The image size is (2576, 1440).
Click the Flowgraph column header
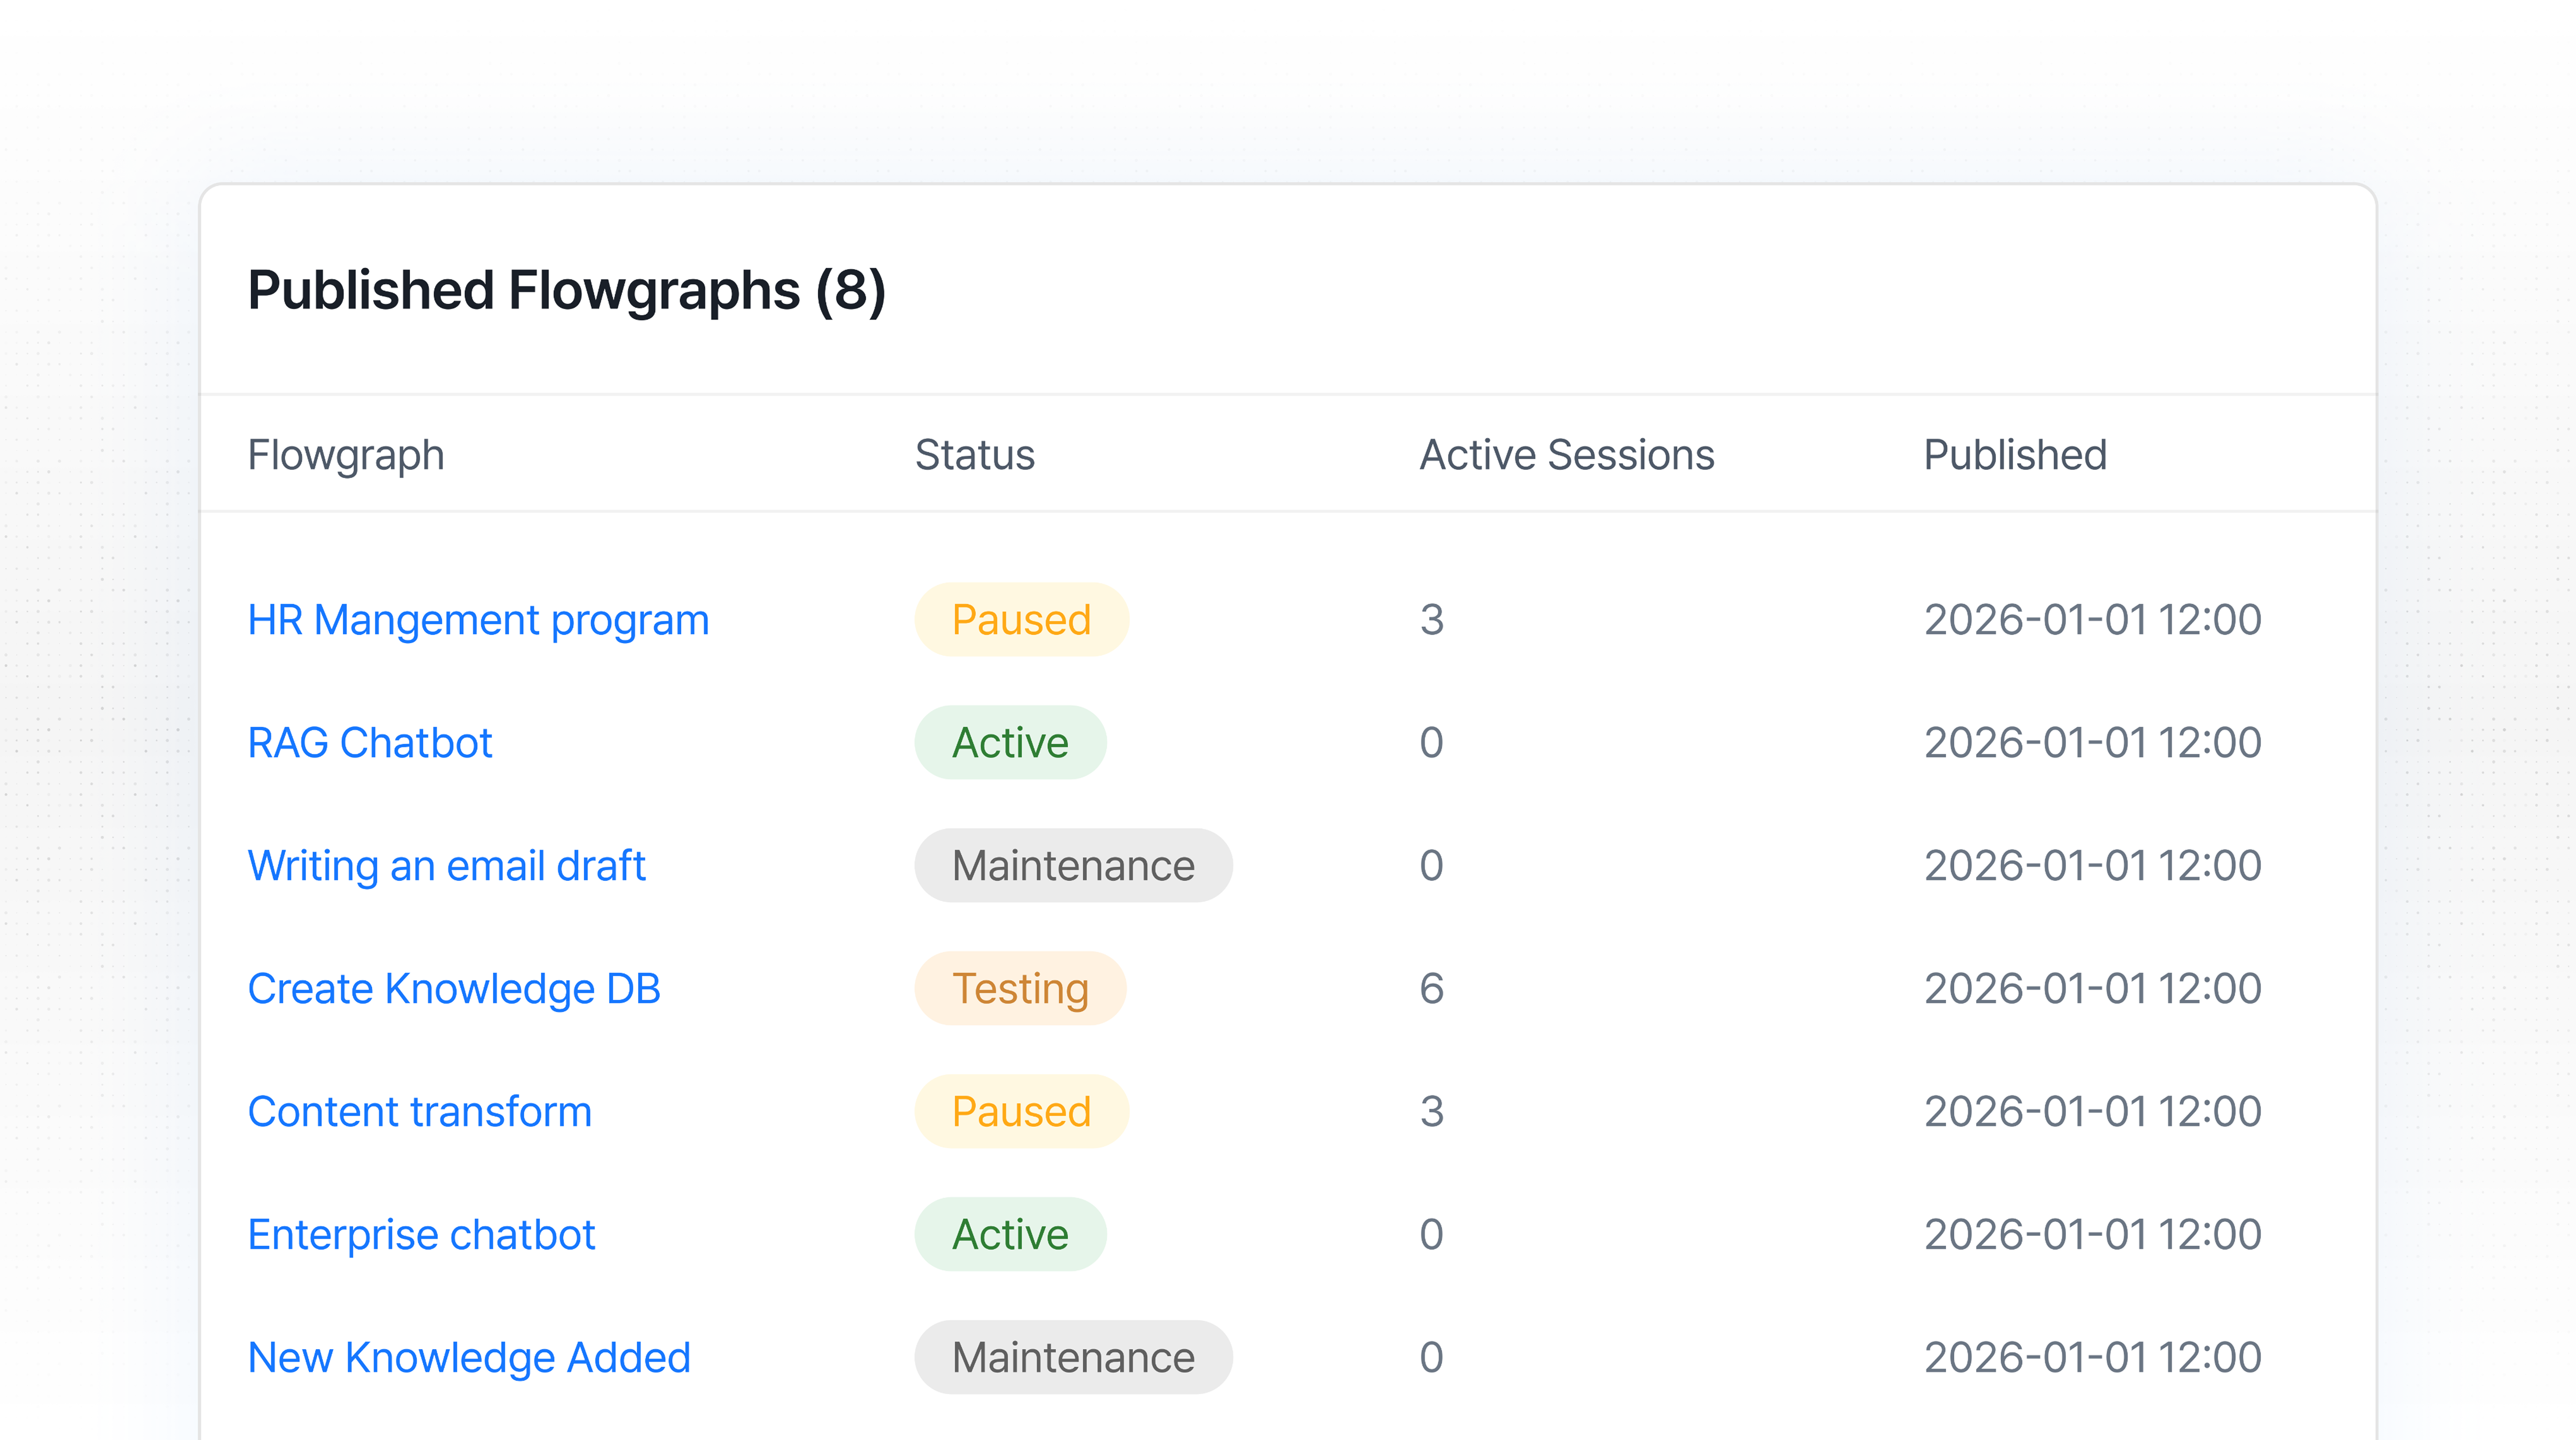[x=346, y=456]
